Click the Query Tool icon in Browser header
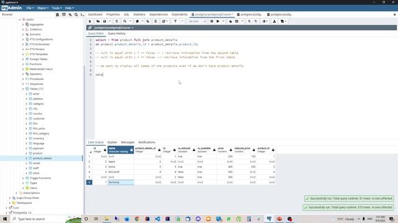 coord(58,15)
